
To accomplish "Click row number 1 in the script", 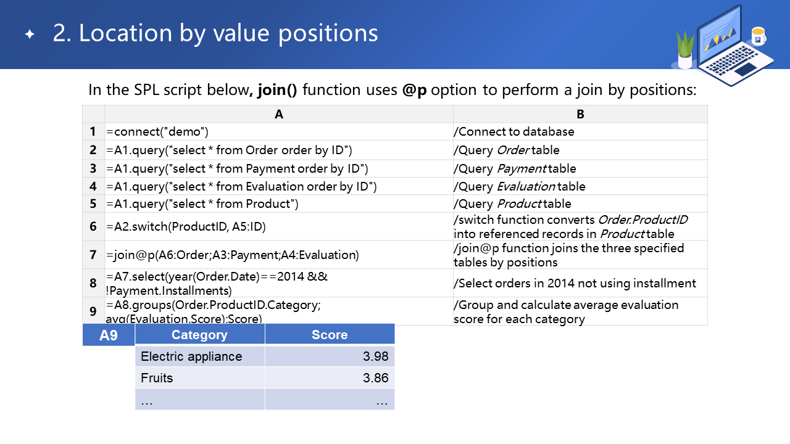I will tap(93, 131).
